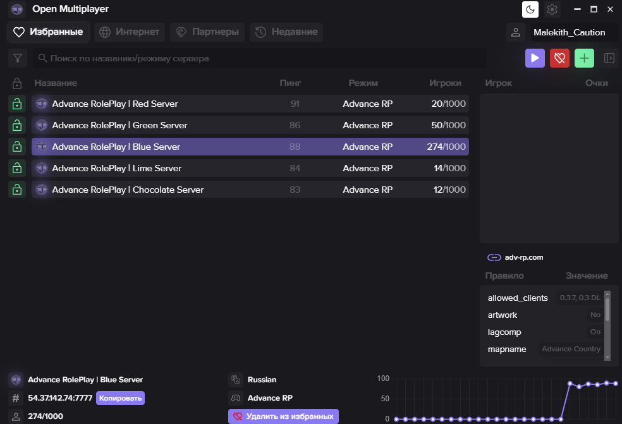
Task: Select Advance RolePlay | Blue Server row
Action: 250,147
